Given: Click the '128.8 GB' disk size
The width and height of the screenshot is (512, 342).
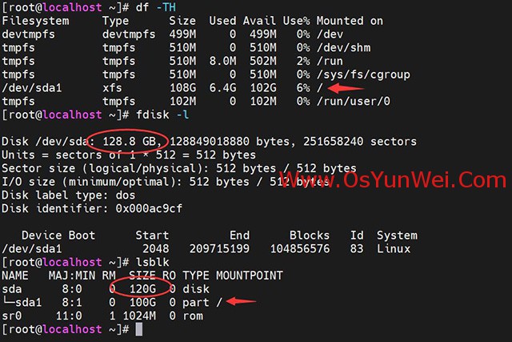Looking at the screenshot, I should (x=130, y=142).
